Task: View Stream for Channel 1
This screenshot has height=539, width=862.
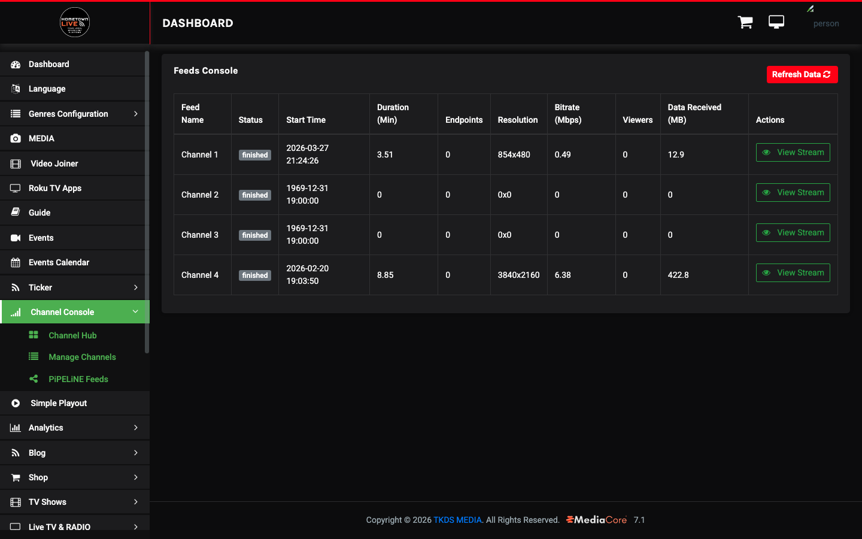Action: point(793,152)
